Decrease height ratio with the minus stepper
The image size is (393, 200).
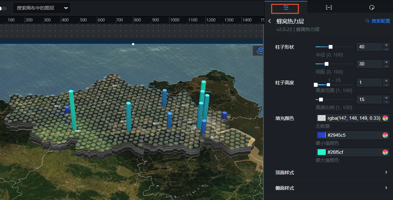[x=386, y=102]
